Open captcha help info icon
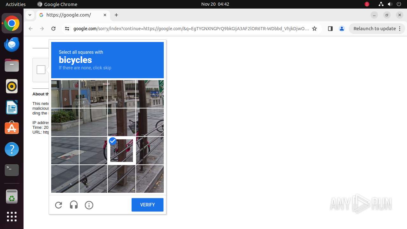The width and height of the screenshot is (407, 229). 89,205
